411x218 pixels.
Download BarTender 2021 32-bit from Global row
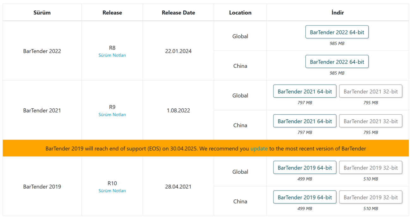coord(371,91)
